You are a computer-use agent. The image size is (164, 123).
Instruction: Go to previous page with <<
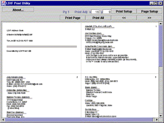pyautogui.click(x=124, y=18)
